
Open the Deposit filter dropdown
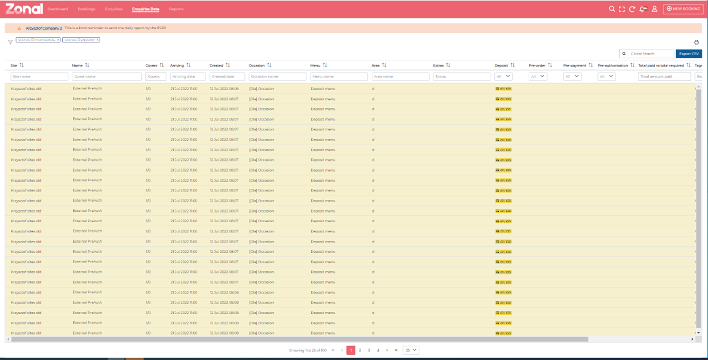pyautogui.click(x=503, y=77)
